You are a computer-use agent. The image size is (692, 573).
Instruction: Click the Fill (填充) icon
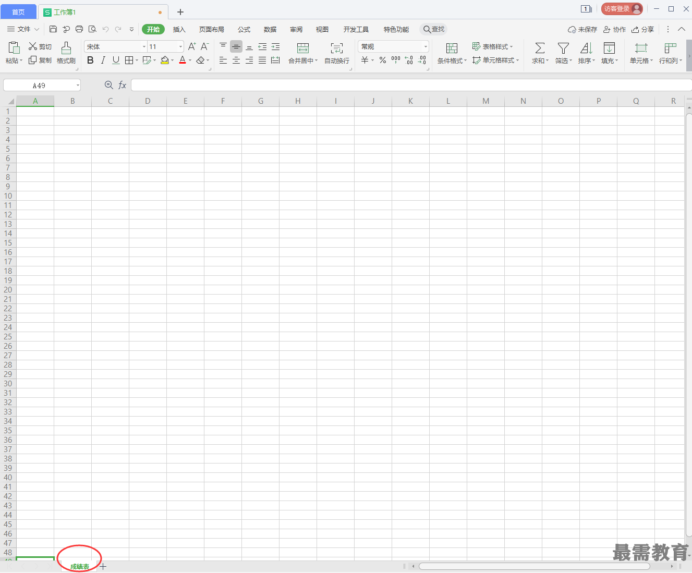tap(609, 48)
